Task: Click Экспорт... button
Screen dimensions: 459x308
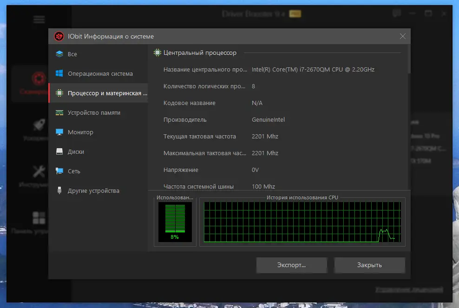Action: [292, 265]
